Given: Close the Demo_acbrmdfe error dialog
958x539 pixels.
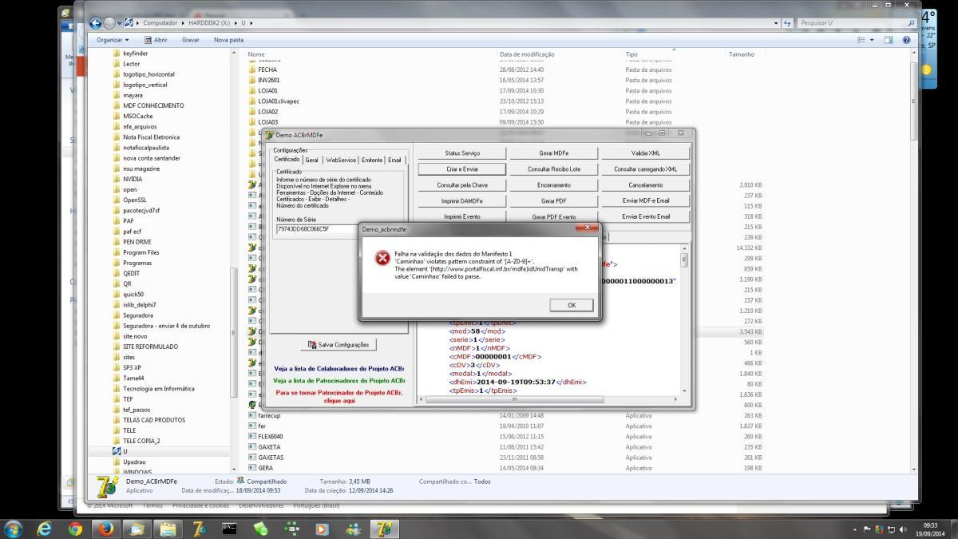Looking at the screenshot, I should point(587,228).
